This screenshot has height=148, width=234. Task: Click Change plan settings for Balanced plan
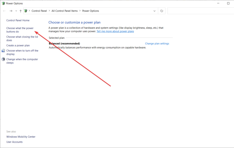(x=157, y=44)
